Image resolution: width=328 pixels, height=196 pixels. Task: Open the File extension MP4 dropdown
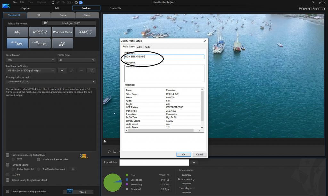click(30, 60)
